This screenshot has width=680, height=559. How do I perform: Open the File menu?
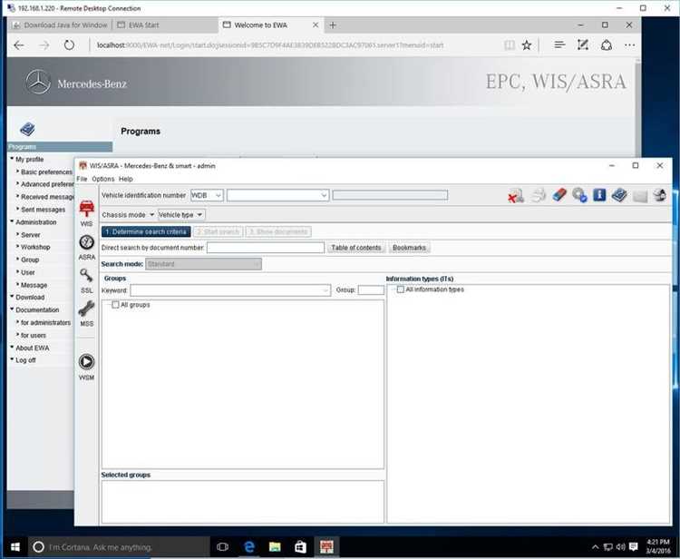tap(82, 179)
